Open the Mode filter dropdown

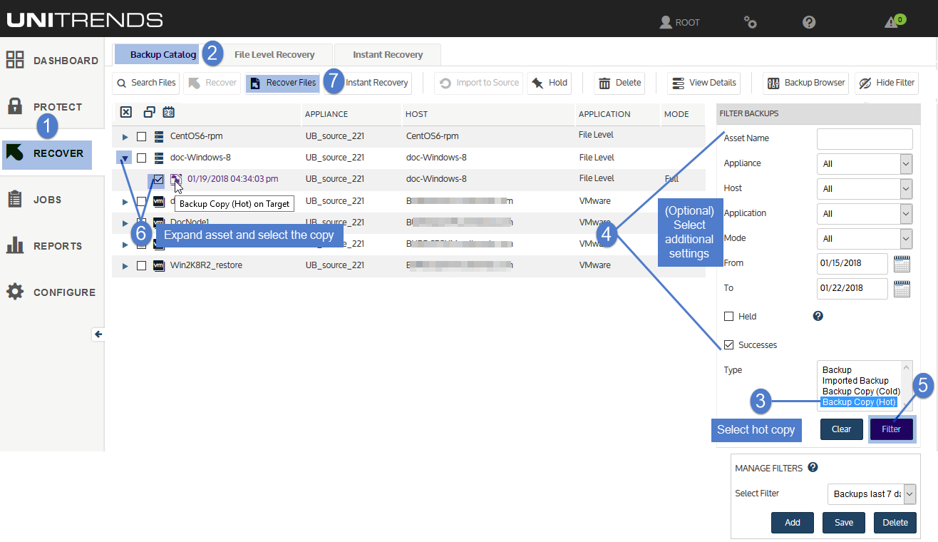865,238
